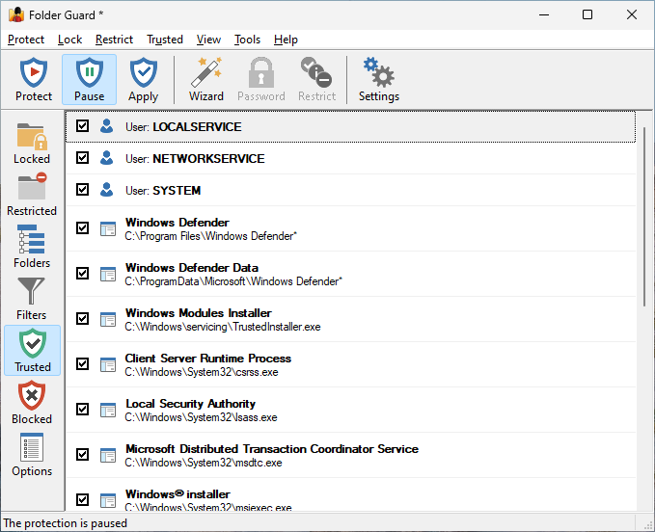This screenshot has width=655, height=532.
Task: Toggle Client Server Runtime Process checkbox
Action: 82,364
